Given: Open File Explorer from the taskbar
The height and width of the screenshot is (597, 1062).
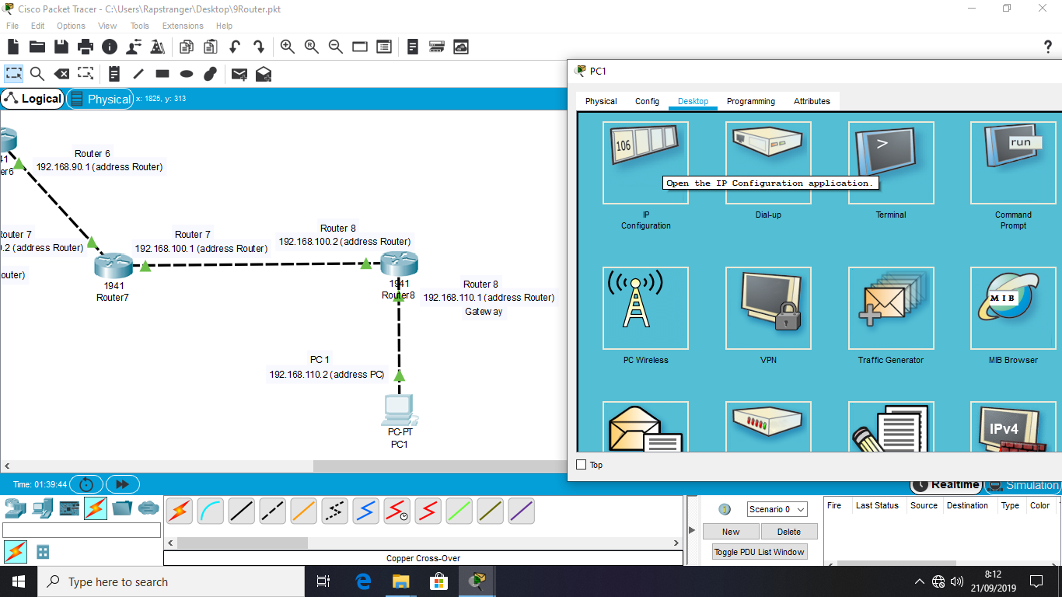Looking at the screenshot, I should click(x=400, y=581).
